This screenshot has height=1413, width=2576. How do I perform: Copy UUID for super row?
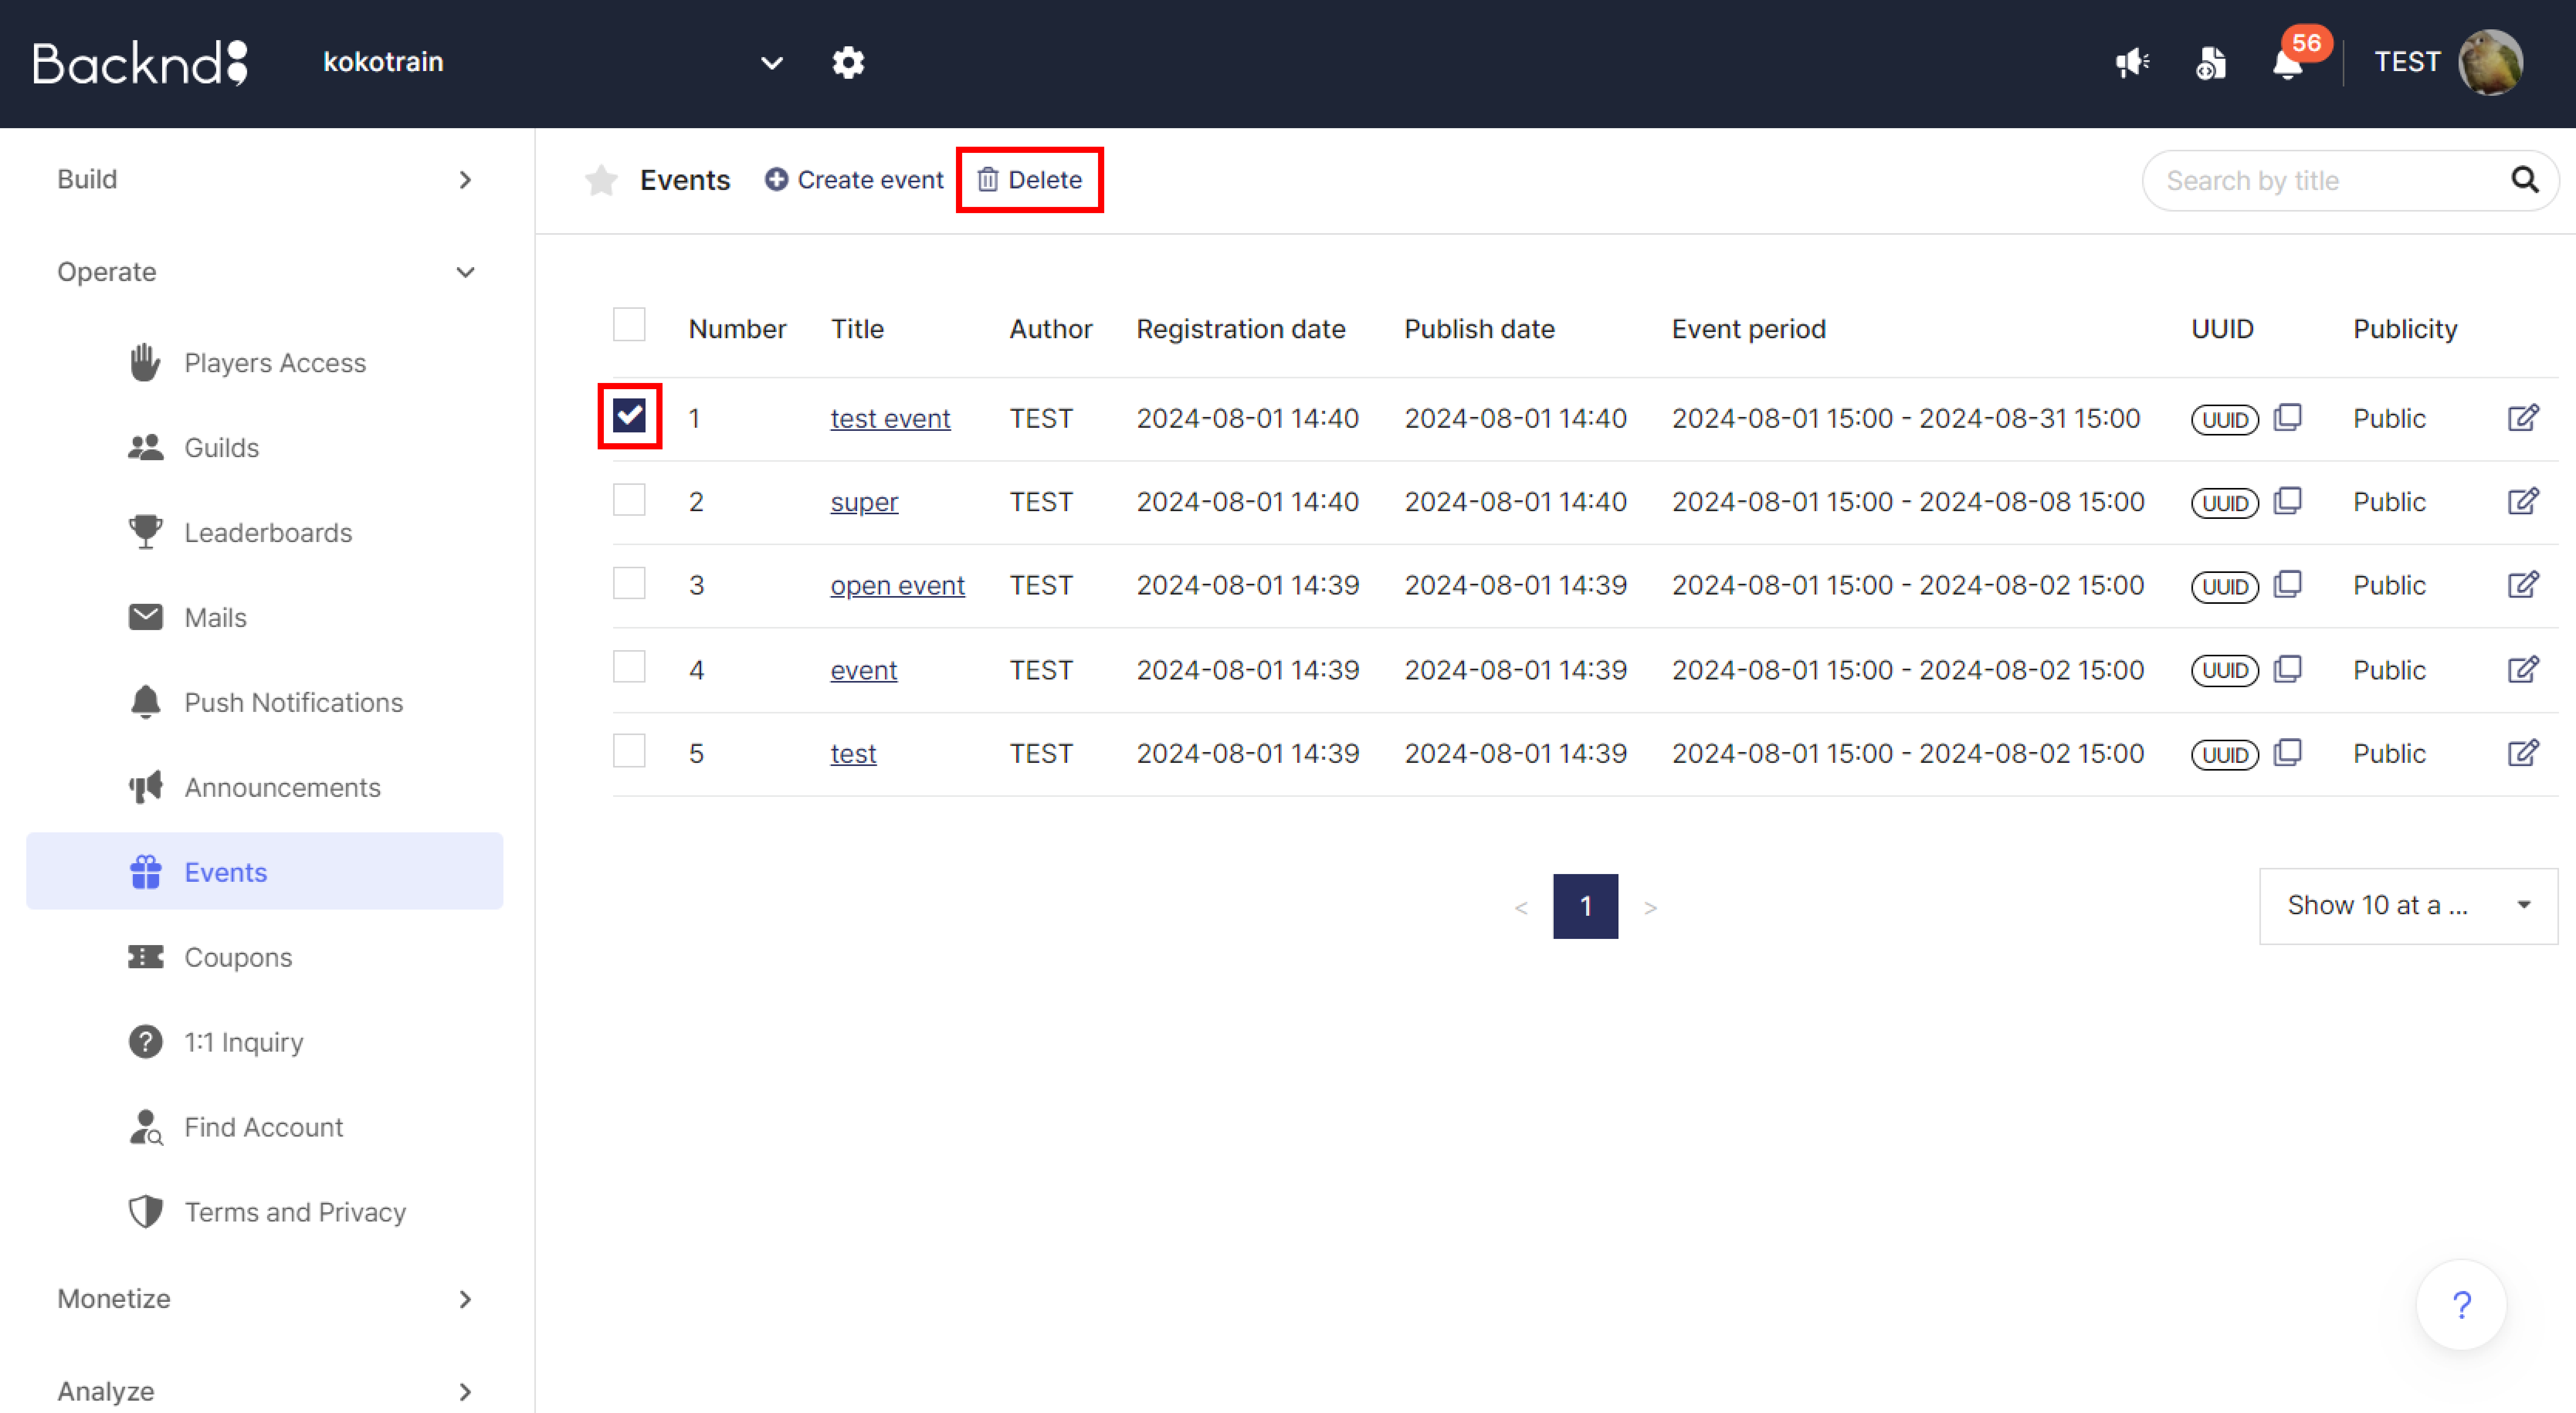[2288, 501]
